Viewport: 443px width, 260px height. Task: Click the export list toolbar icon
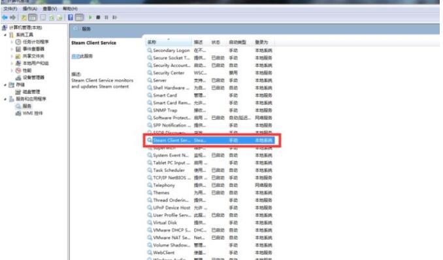(59, 18)
